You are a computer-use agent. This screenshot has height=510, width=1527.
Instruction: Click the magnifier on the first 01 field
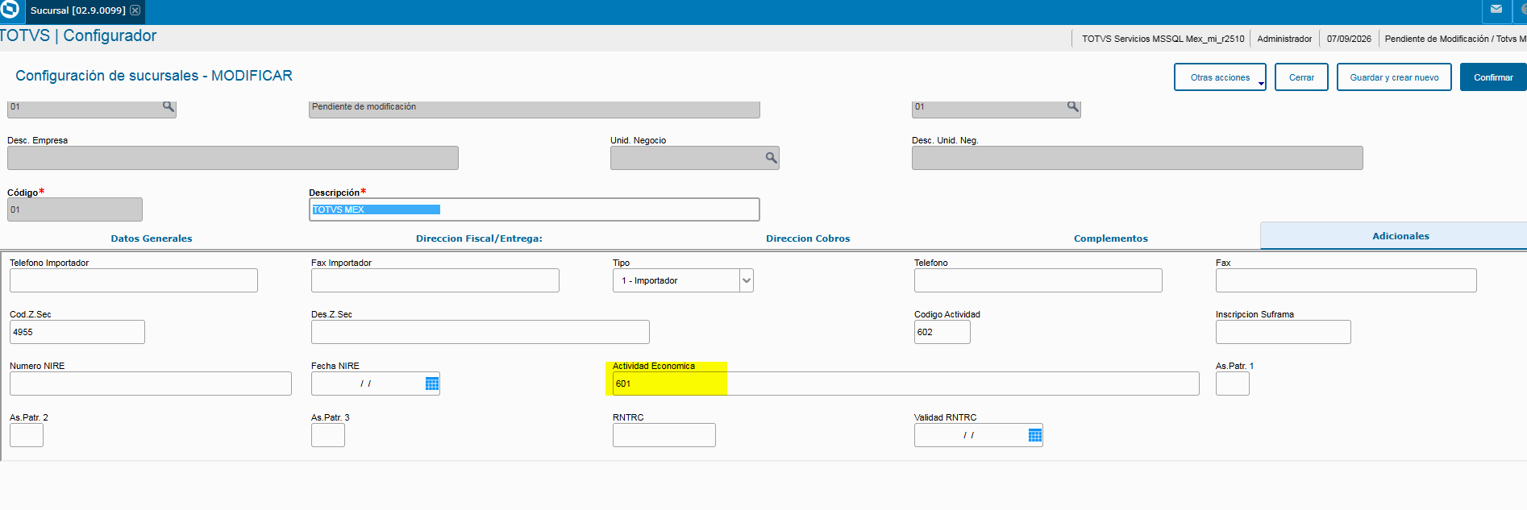coord(169,106)
